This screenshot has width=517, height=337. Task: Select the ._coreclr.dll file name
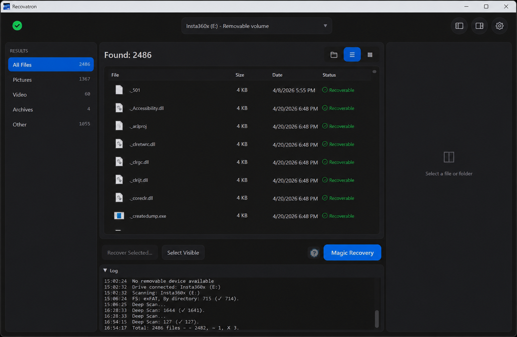coord(141,198)
